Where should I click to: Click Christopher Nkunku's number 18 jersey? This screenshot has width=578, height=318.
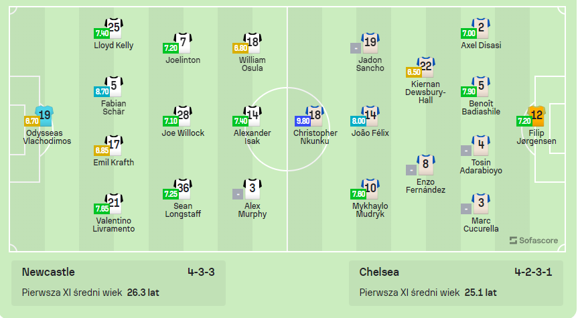315,116
